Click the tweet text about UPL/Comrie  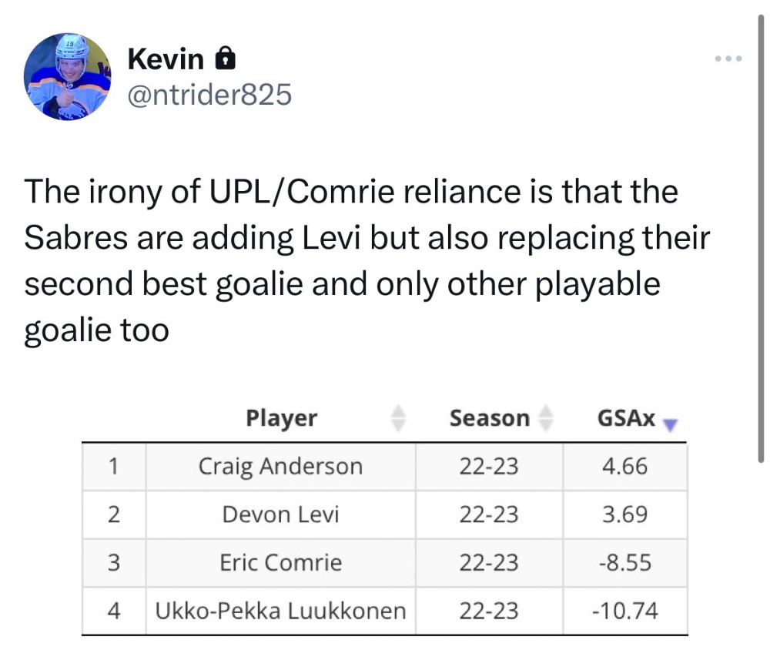[x=367, y=260]
